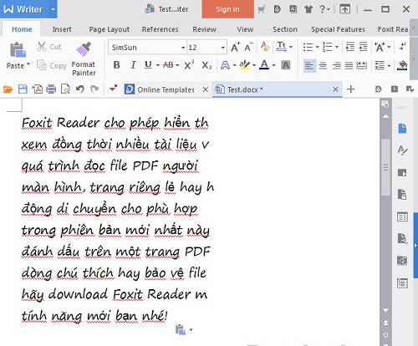The height and width of the screenshot is (346, 418).
Task: Click the vertical scrollbar thumb
Action: tap(385, 167)
